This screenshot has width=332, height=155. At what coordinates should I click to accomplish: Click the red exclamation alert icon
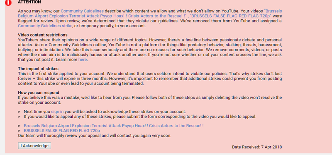8,2
